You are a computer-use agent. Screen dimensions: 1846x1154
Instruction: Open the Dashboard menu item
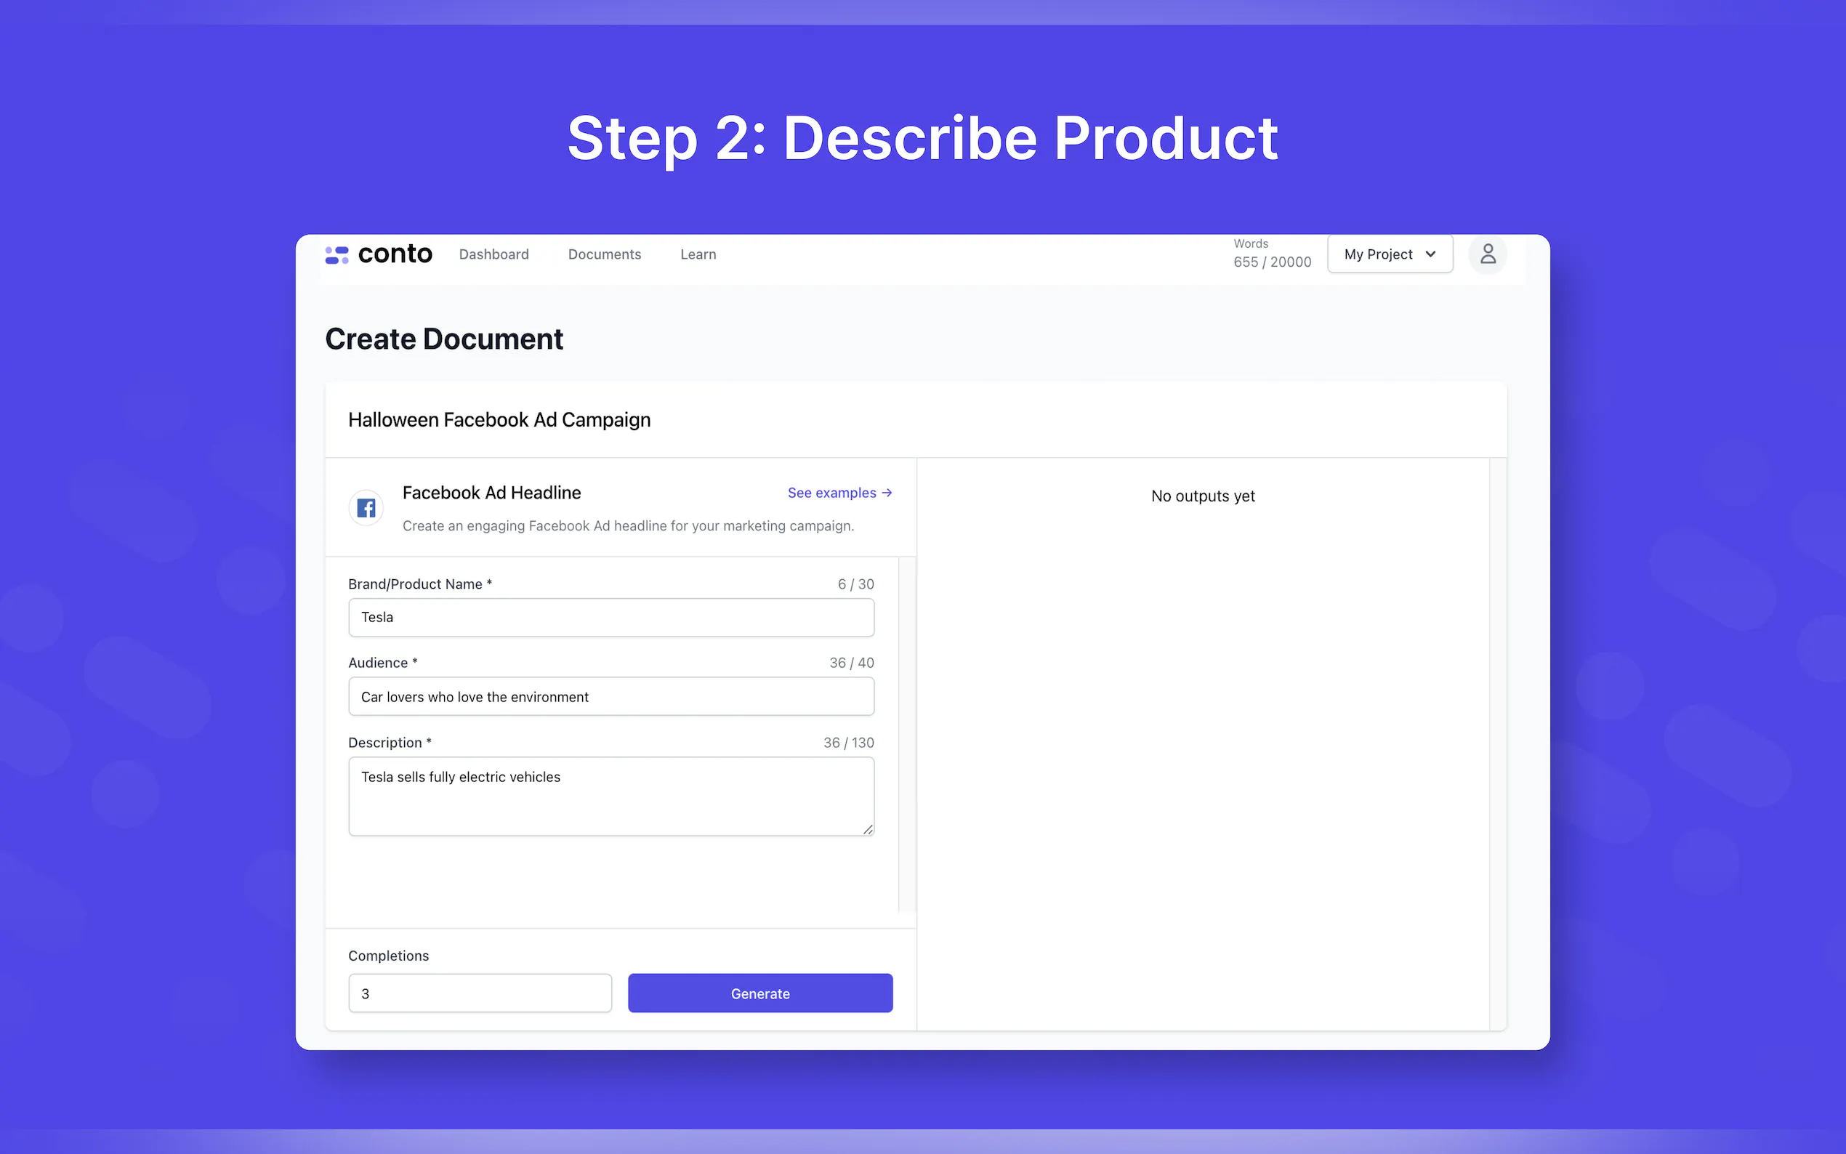click(x=493, y=254)
